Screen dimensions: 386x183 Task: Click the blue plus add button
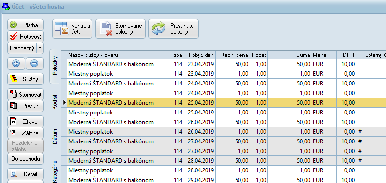[16, 64]
